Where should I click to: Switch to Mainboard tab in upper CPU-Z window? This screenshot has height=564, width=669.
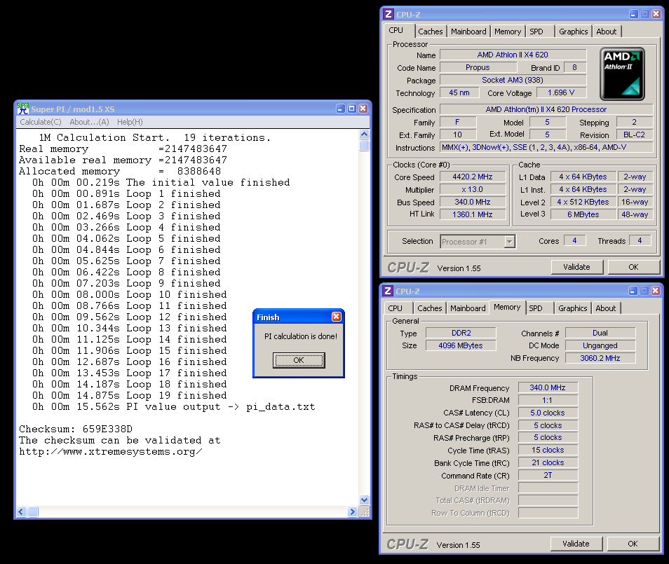(468, 32)
